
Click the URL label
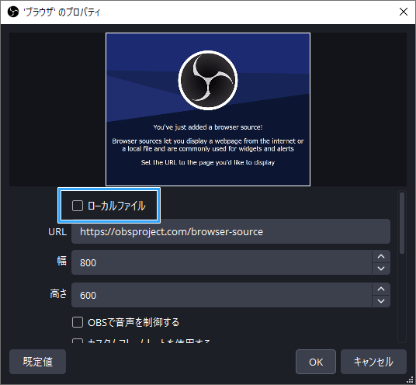(57, 231)
